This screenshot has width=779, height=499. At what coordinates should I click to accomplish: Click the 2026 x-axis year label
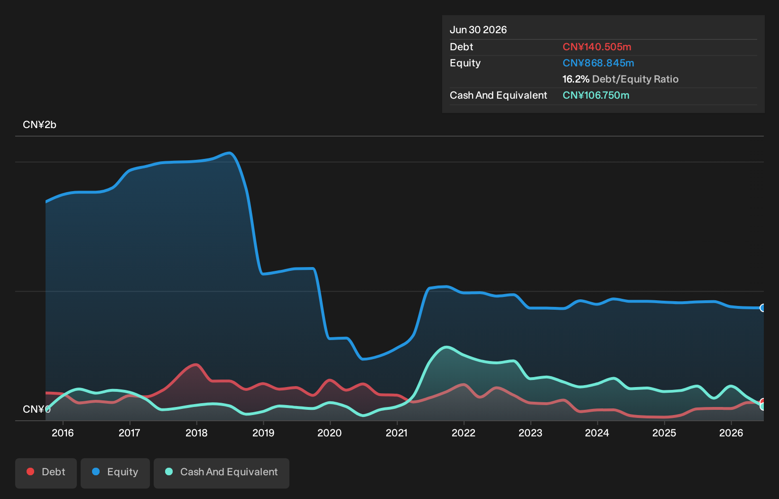tap(731, 433)
